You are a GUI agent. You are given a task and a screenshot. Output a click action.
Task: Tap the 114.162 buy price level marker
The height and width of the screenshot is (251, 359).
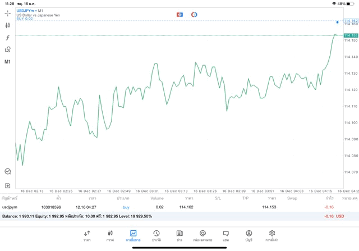tap(351, 21)
